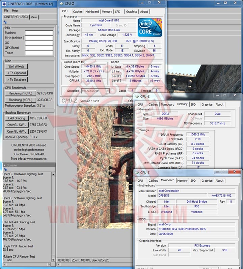Click the 3233 CB-CPU score text
The width and height of the screenshot is (243, 269).
(45, 100)
